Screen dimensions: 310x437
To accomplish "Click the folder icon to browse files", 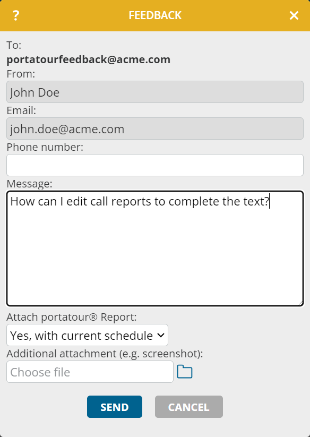I will click(x=185, y=372).
